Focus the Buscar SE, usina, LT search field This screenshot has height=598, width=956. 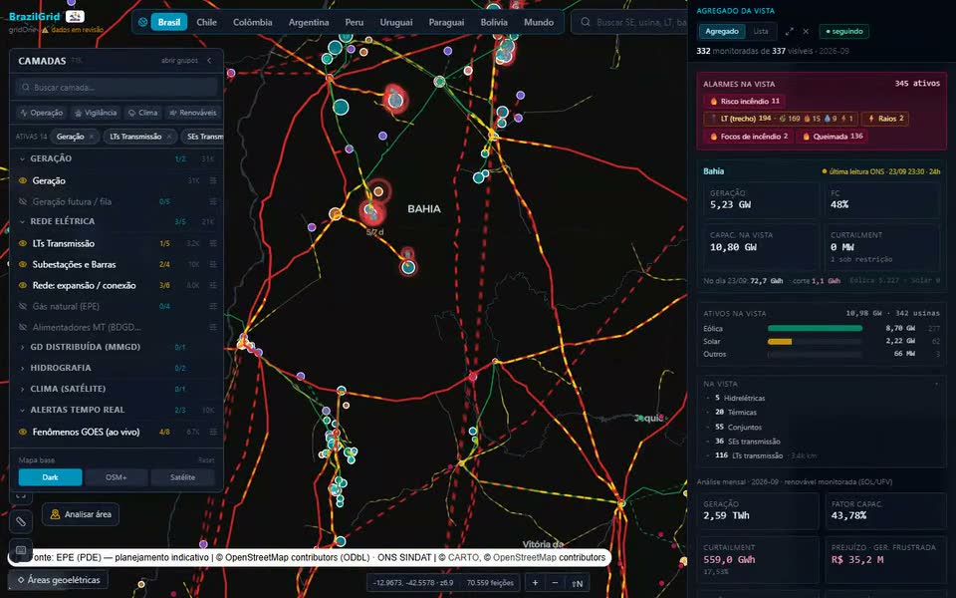(631, 22)
